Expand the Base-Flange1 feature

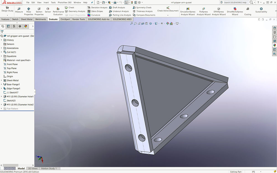tap(1, 84)
